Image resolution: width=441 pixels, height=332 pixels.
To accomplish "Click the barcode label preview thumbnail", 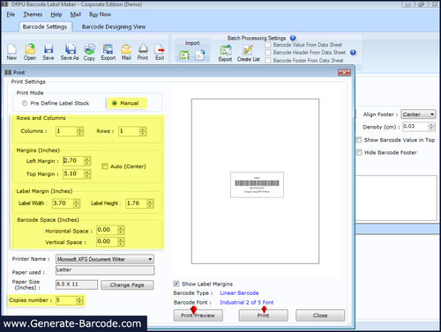I will [257, 185].
